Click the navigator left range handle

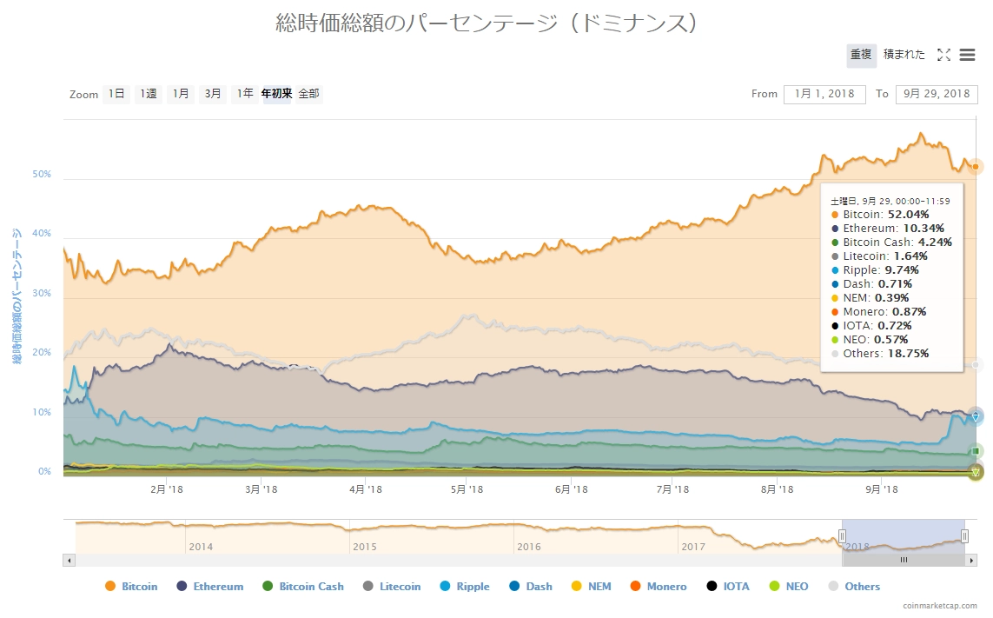(x=842, y=536)
